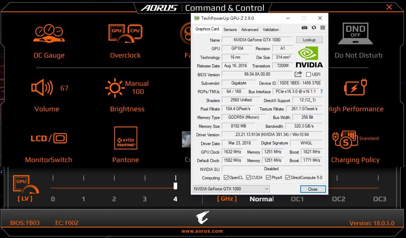Take a screenshot with GPU-Z camera icon
Image resolution: width=406 pixels, height=238 pixels.
(x=304, y=28)
